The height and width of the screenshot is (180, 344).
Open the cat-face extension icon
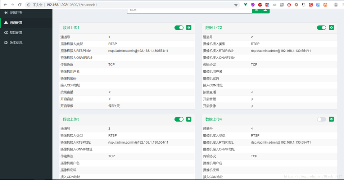303,5
